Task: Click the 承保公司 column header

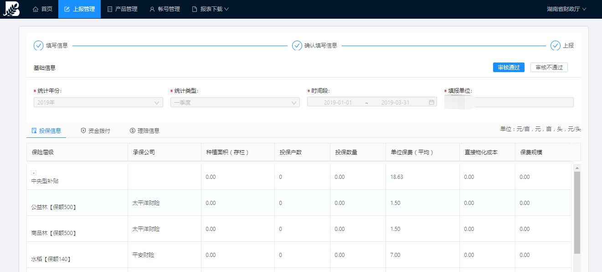Action: 165,152
